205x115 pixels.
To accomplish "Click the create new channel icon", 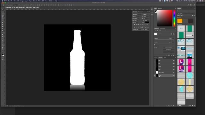I will pyautogui.click(x=171, y=106).
